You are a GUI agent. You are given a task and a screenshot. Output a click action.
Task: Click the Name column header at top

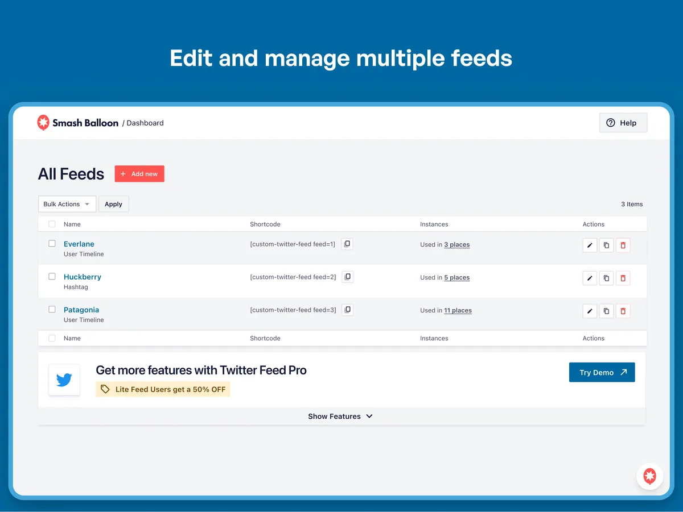(72, 224)
